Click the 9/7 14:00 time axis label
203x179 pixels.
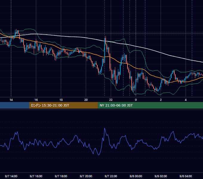point(11,176)
